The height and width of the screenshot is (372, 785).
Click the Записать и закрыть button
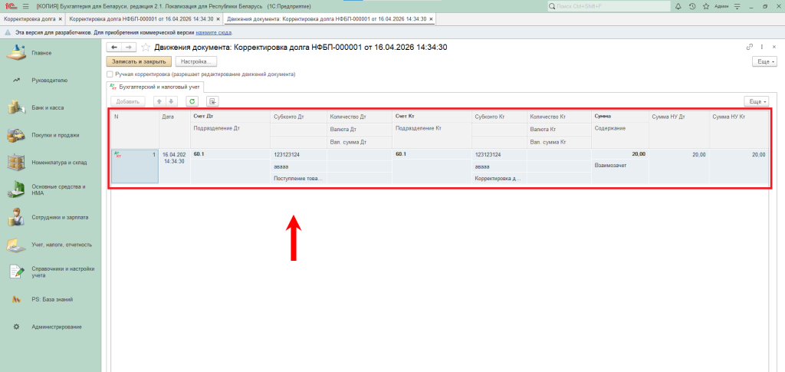(x=139, y=61)
